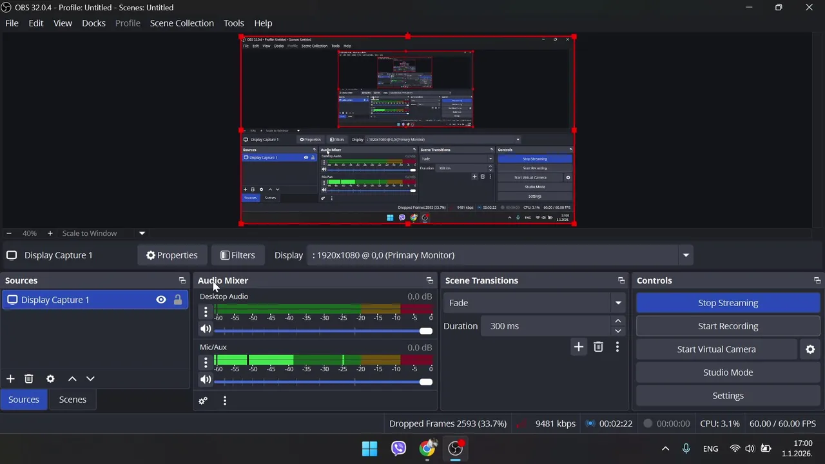The width and height of the screenshot is (825, 464).
Task: Pop out the Scene Transitions dock icon
Action: [621, 280]
